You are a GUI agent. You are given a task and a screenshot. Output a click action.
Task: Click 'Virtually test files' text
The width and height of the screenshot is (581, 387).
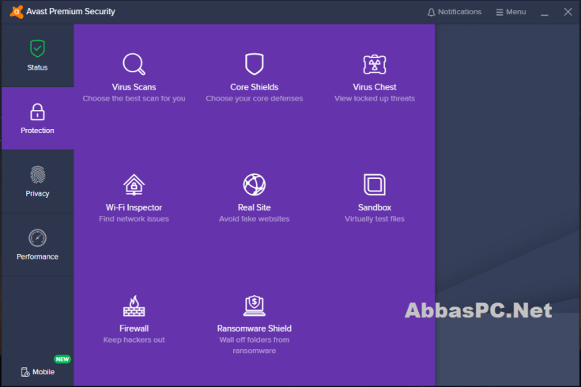click(374, 219)
